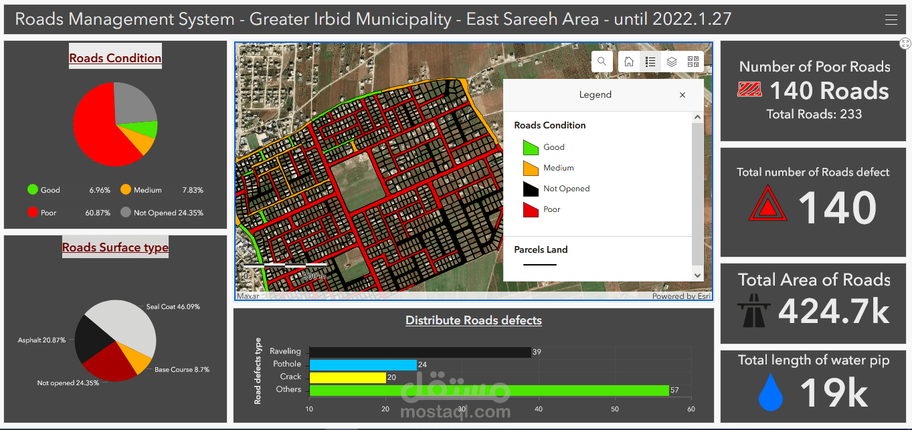
Task: Open the Roads Condition chart title link
Action: [114, 56]
